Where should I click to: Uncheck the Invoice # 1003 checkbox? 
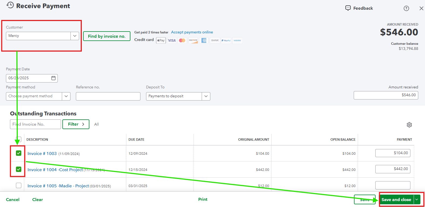[19, 153]
